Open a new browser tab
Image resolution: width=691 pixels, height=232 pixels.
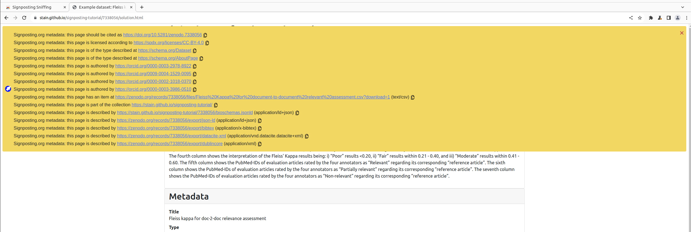coord(142,7)
